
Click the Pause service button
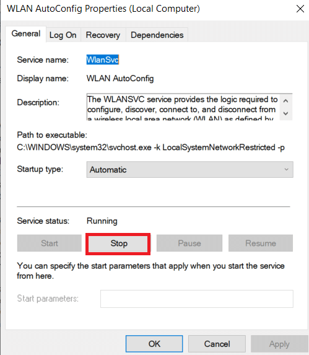click(189, 243)
